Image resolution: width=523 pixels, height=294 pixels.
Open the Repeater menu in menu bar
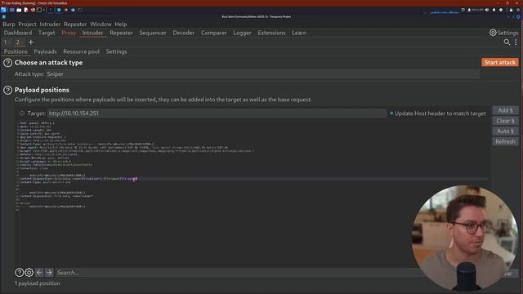[75, 24]
